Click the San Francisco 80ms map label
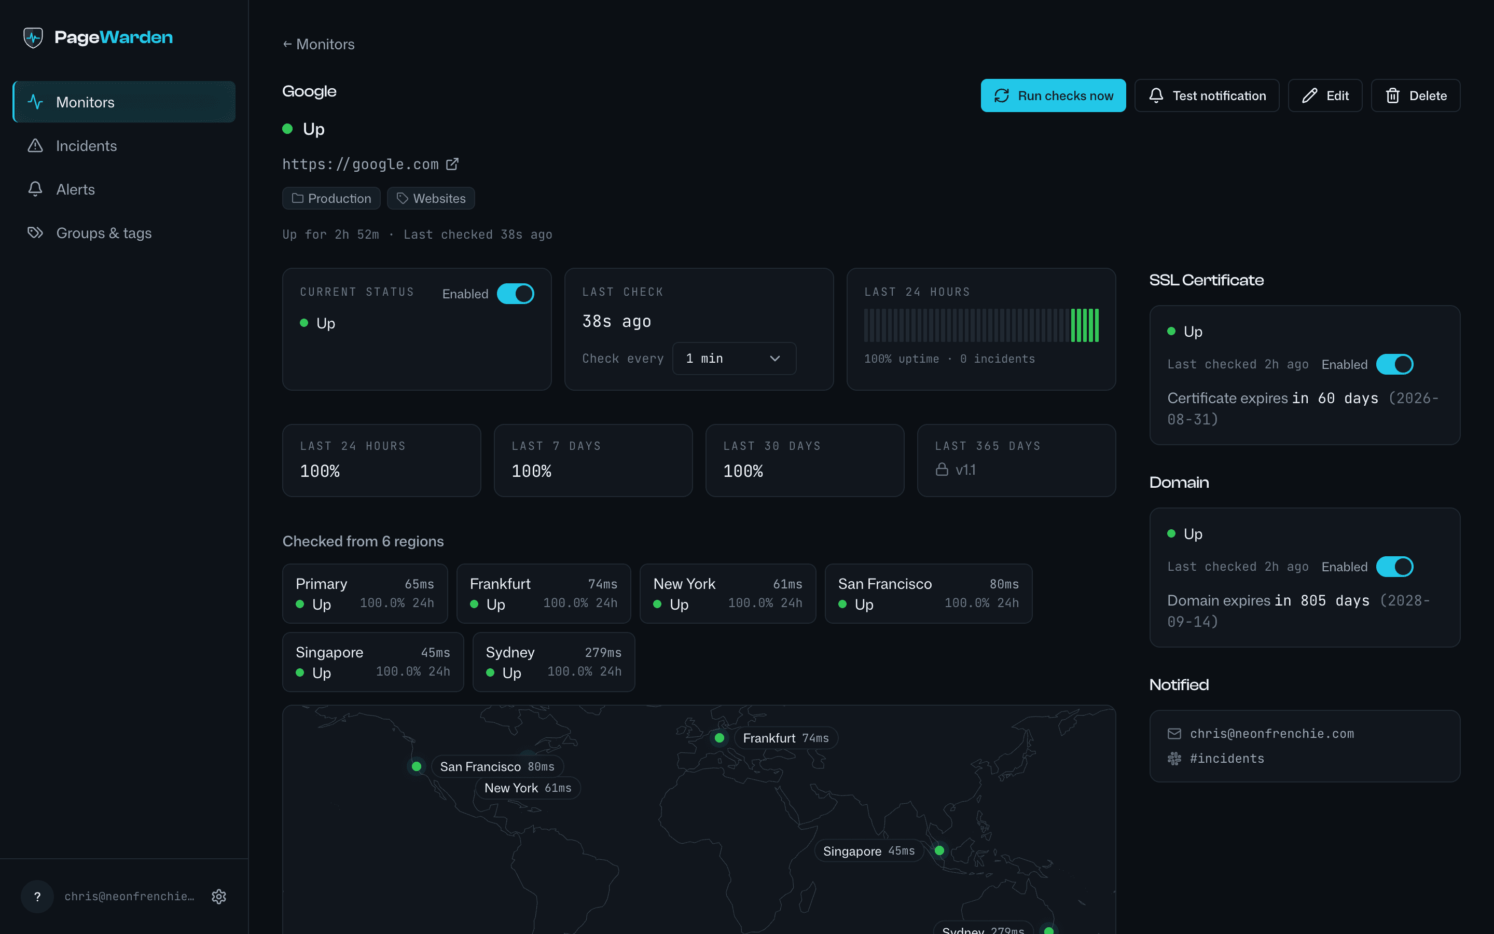1494x934 pixels. [497, 766]
